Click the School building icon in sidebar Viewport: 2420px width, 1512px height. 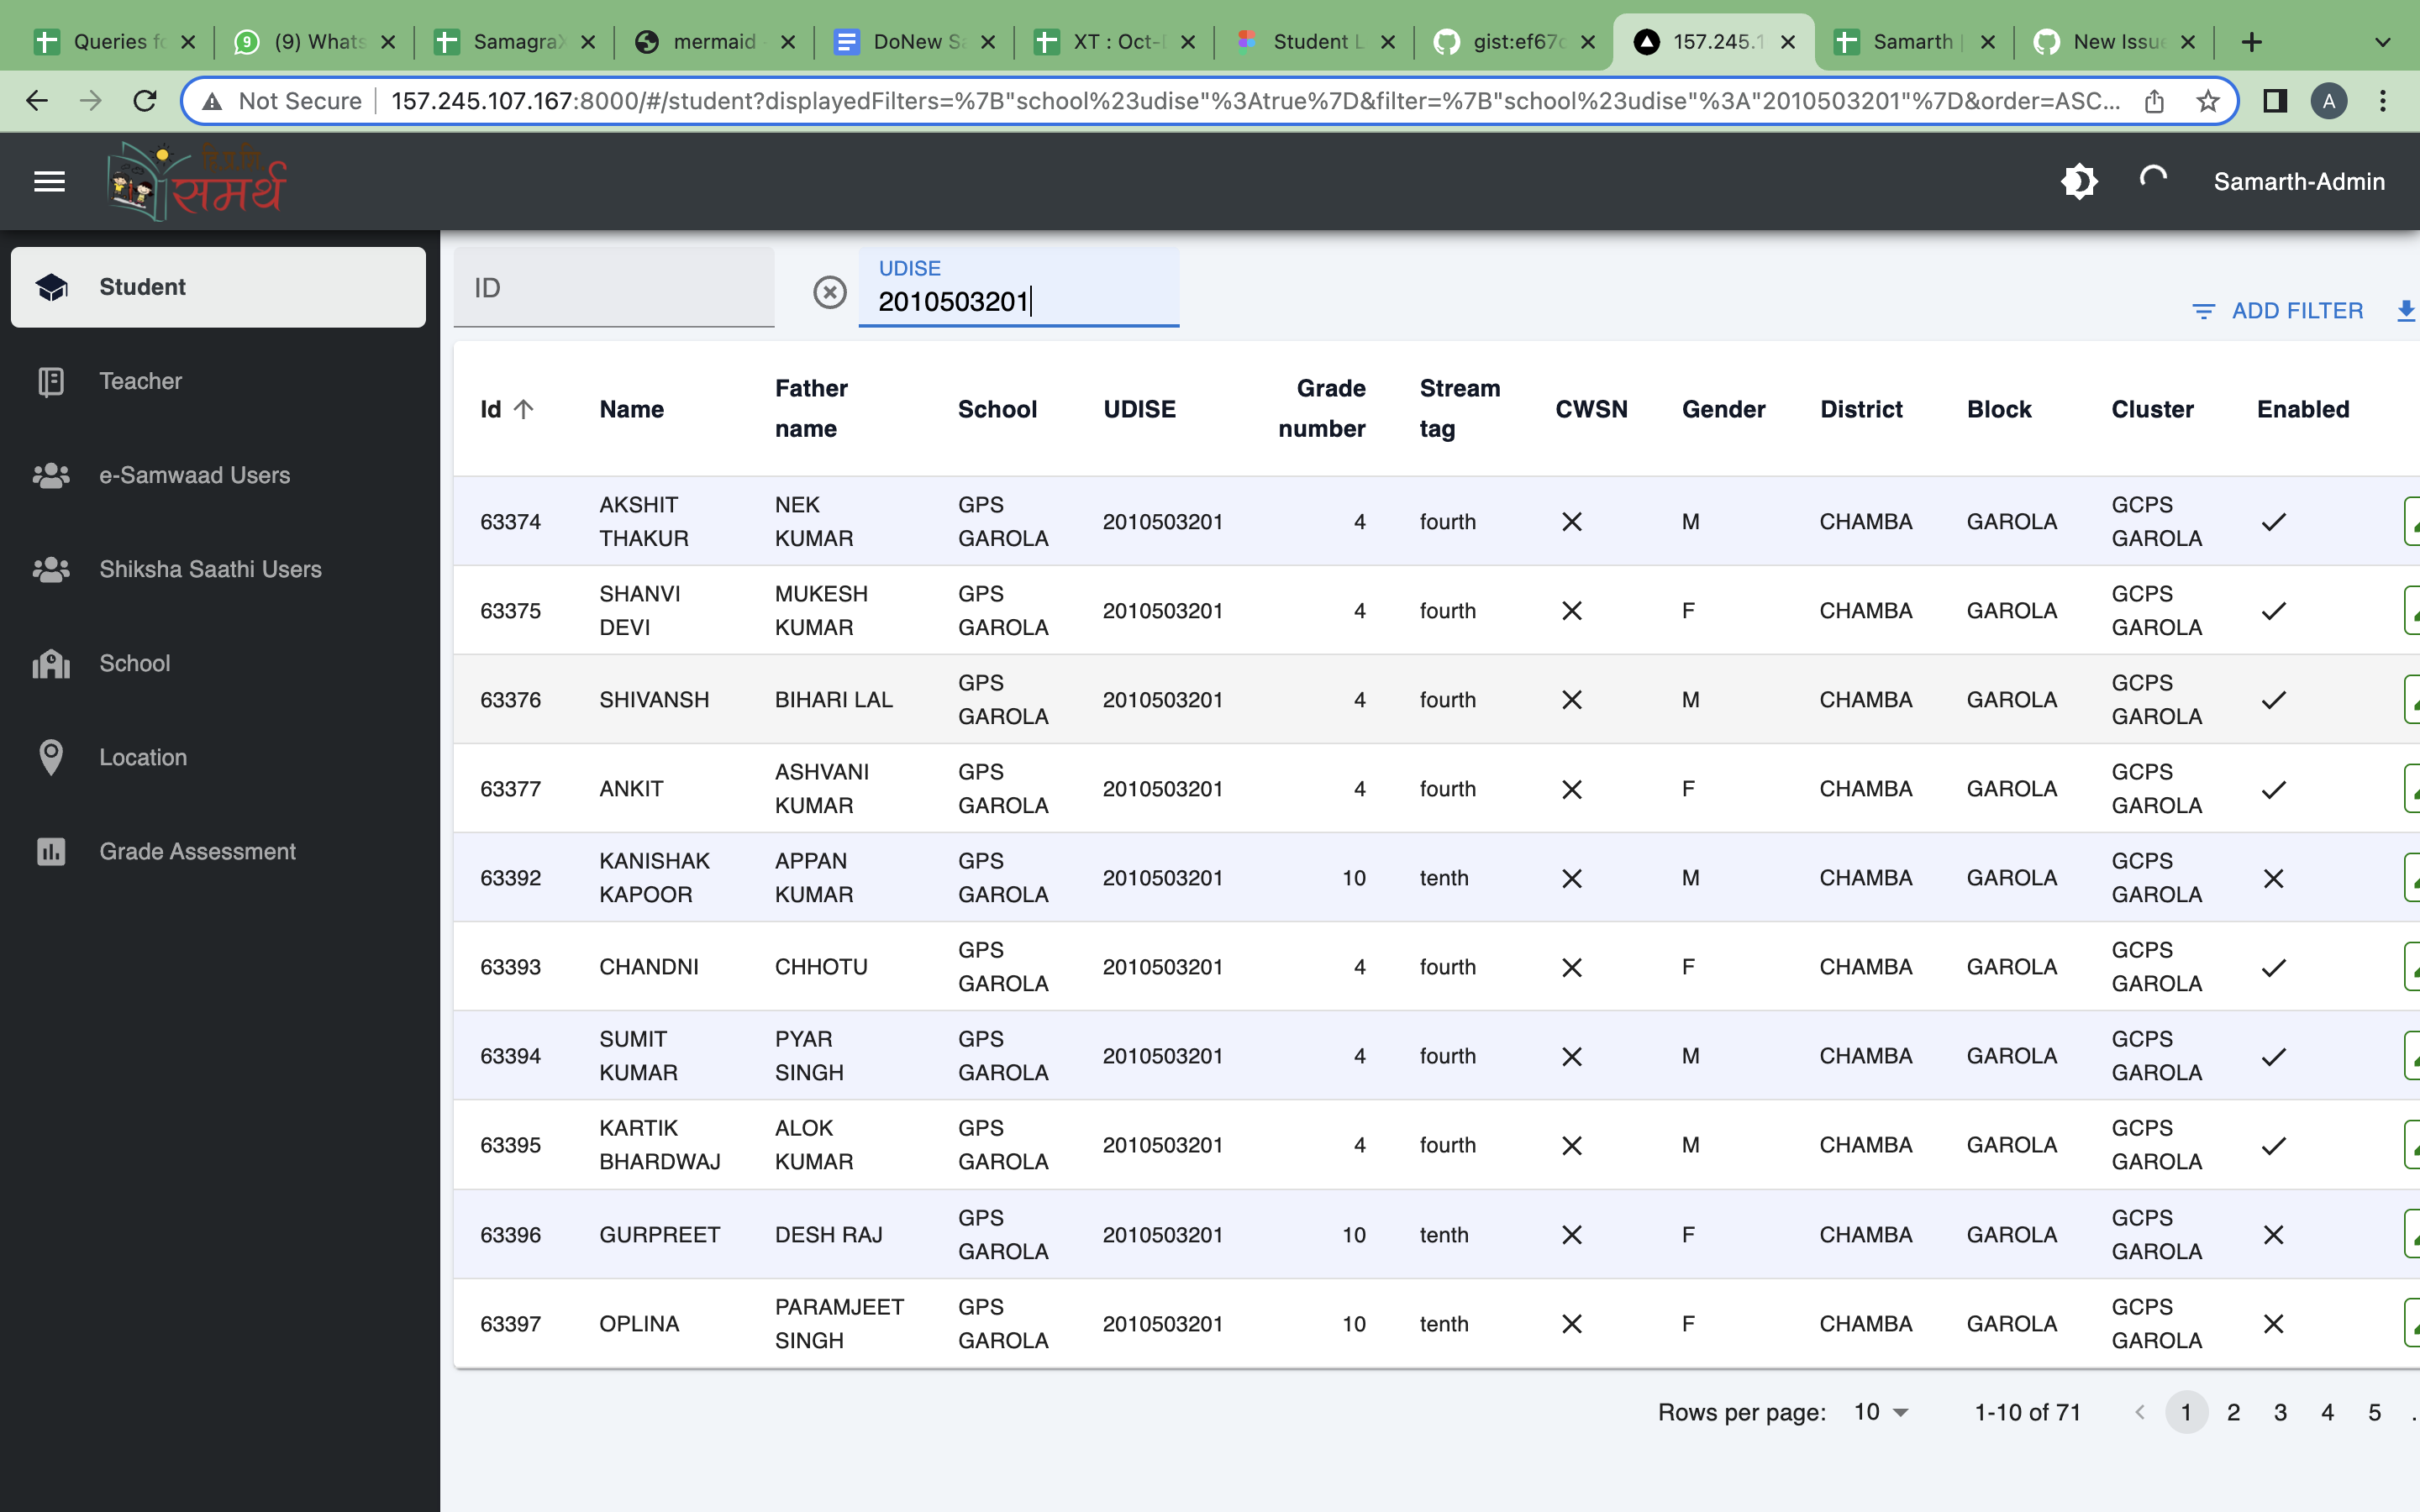(51, 663)
